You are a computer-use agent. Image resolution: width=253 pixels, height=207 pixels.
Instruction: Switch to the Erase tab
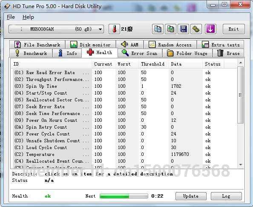228,53
